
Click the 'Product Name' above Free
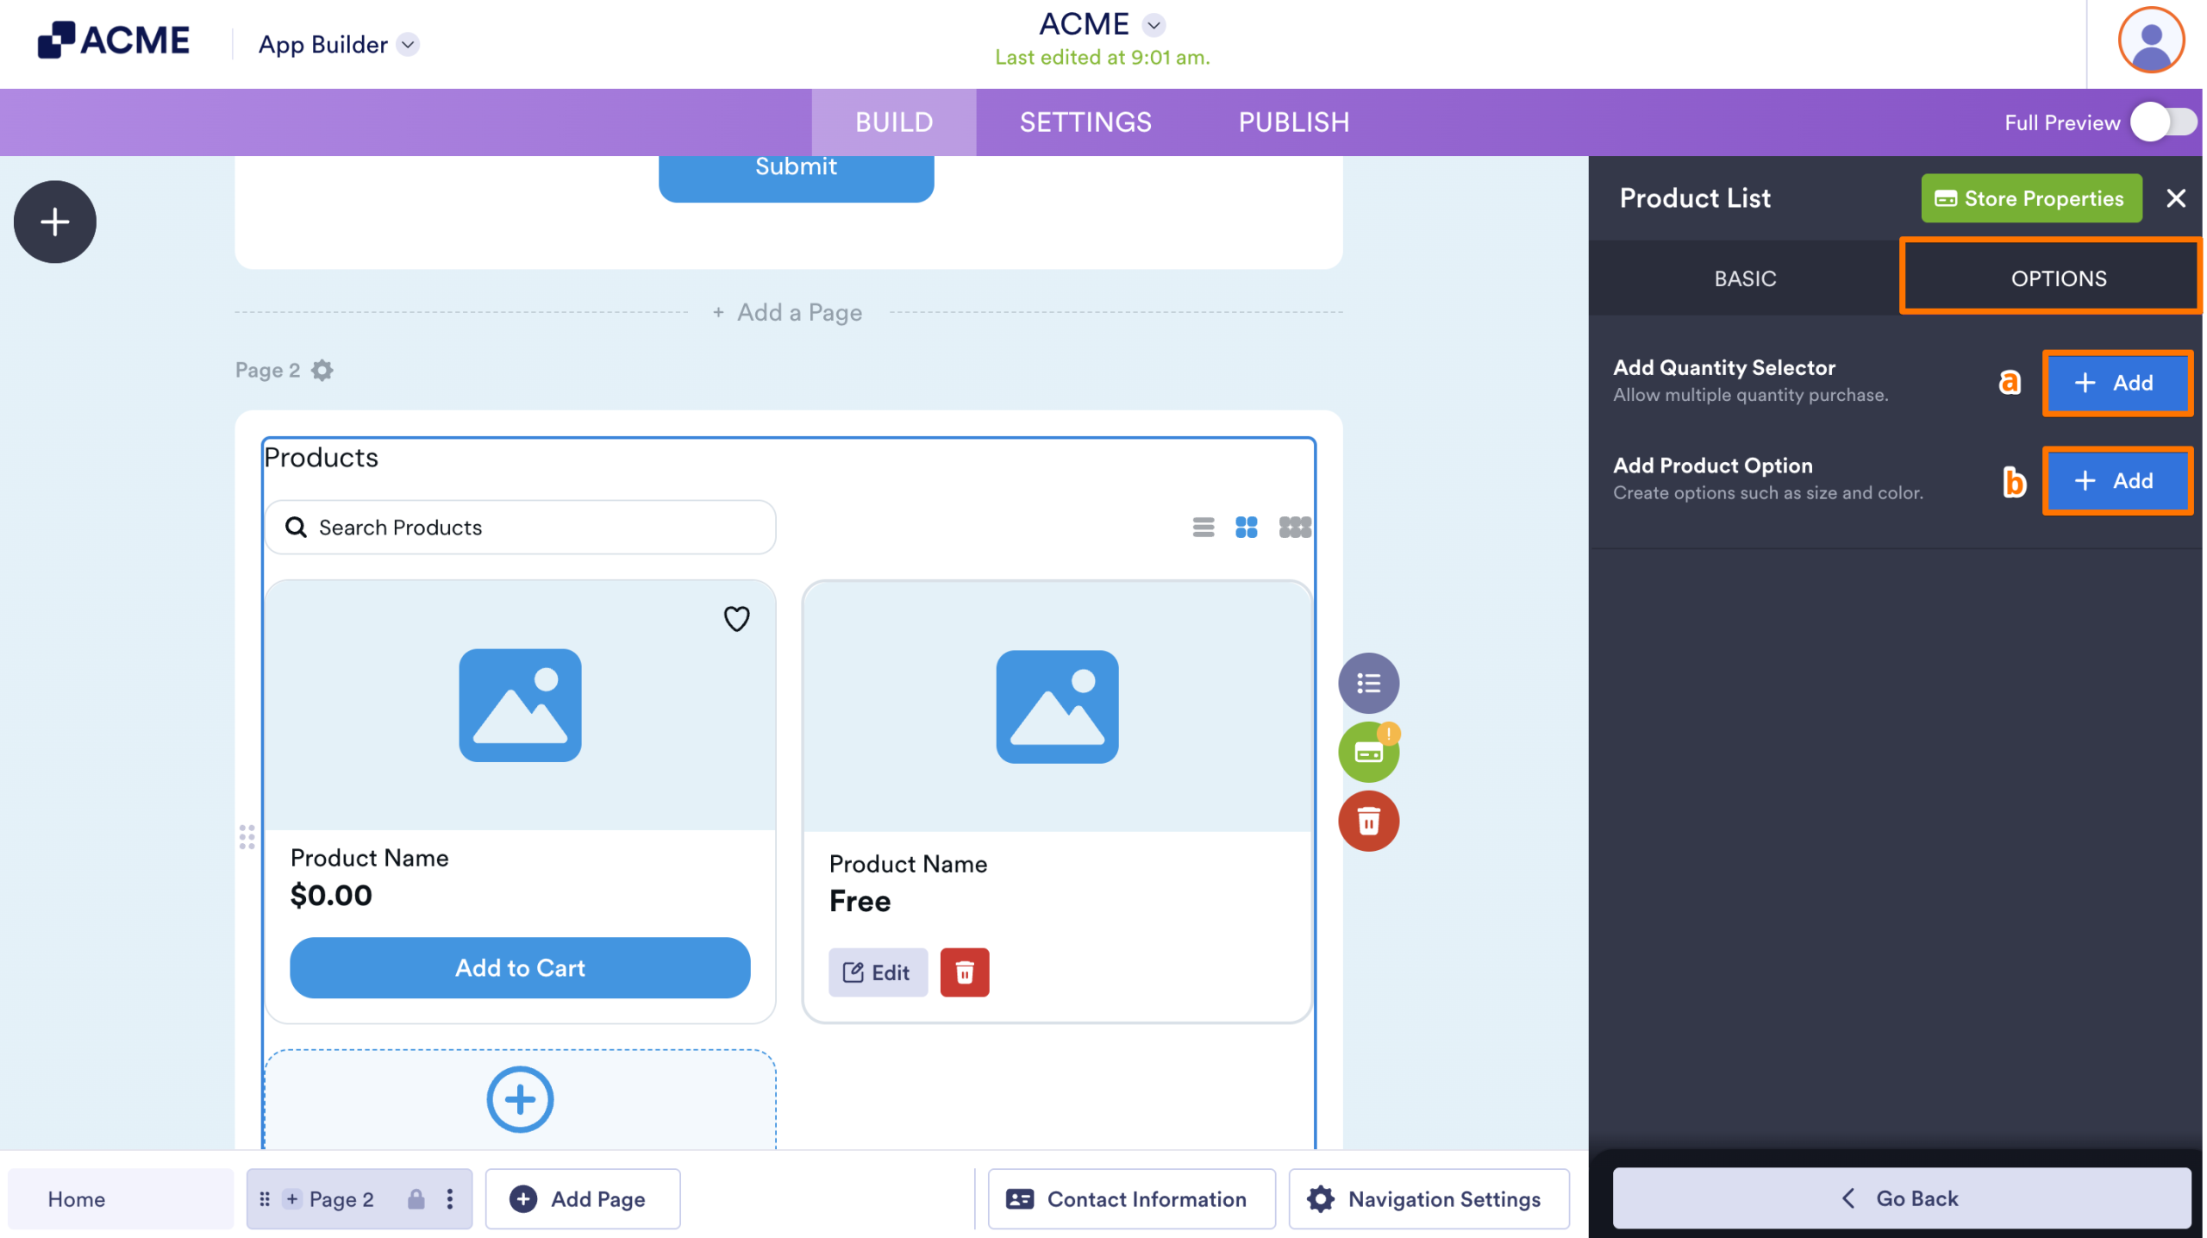click(910, 865)
